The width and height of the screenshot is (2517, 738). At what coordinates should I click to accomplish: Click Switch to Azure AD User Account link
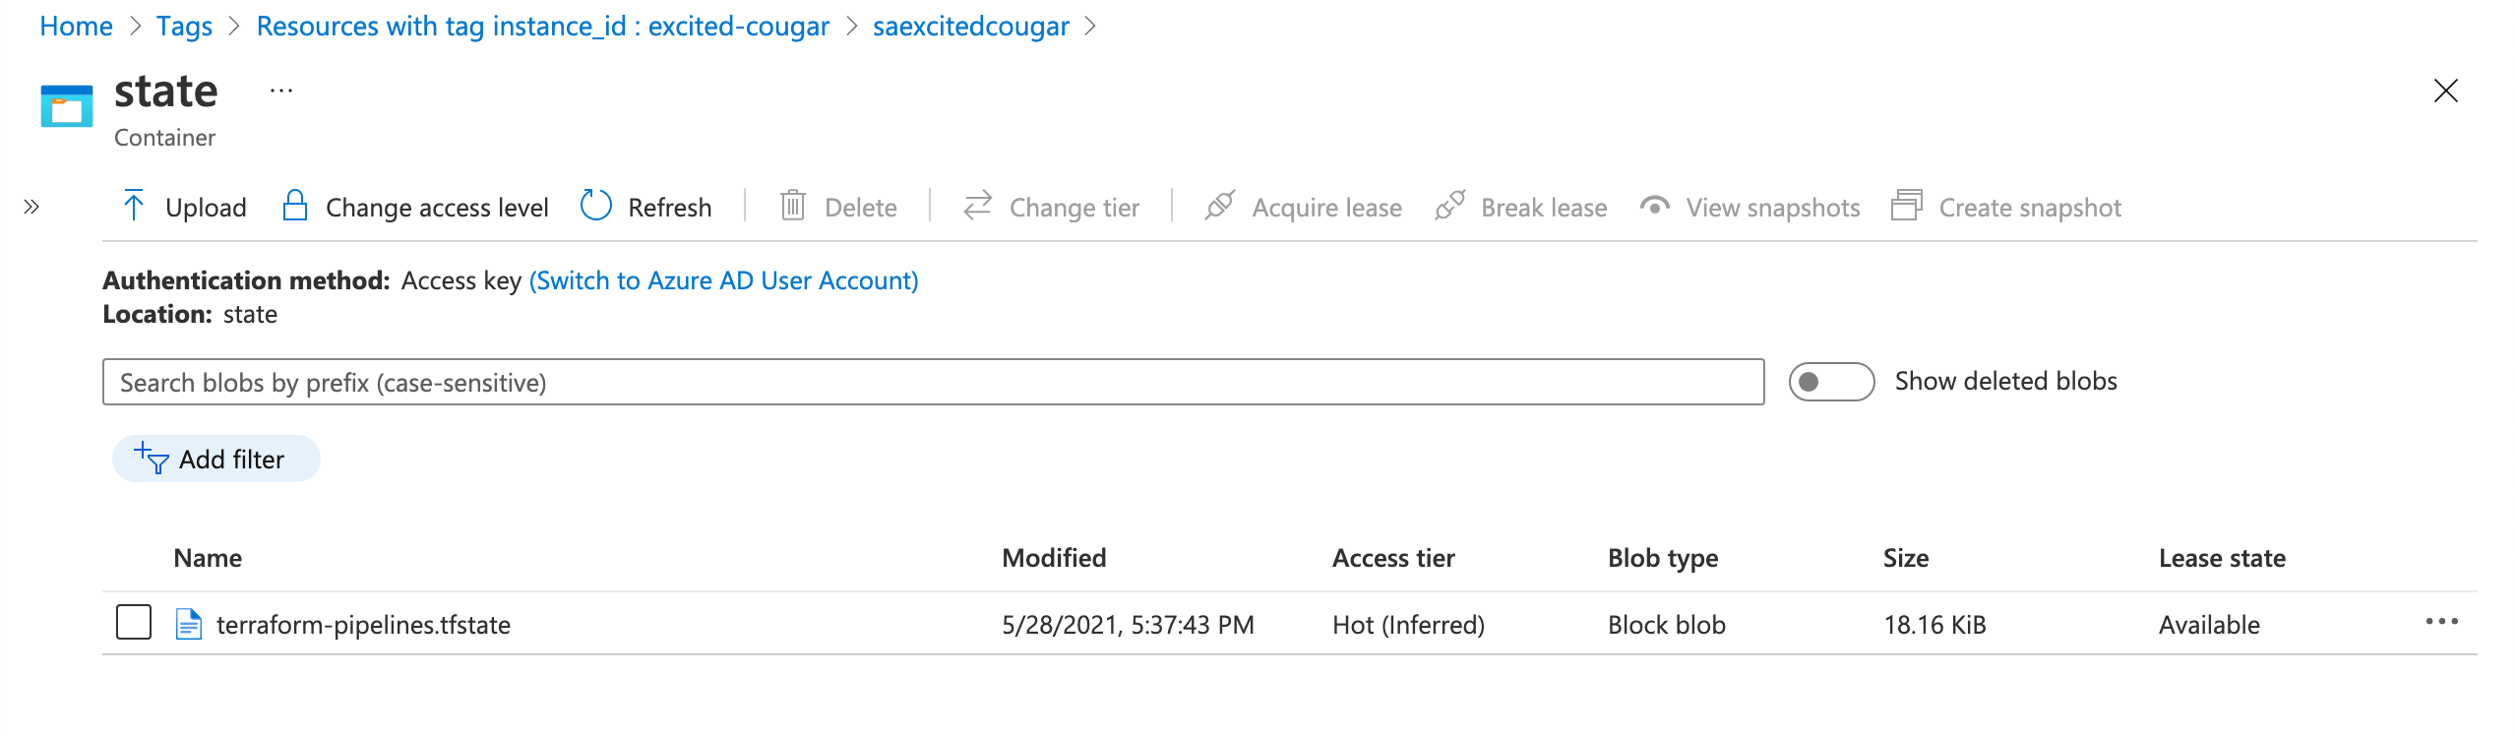(723, 280)
